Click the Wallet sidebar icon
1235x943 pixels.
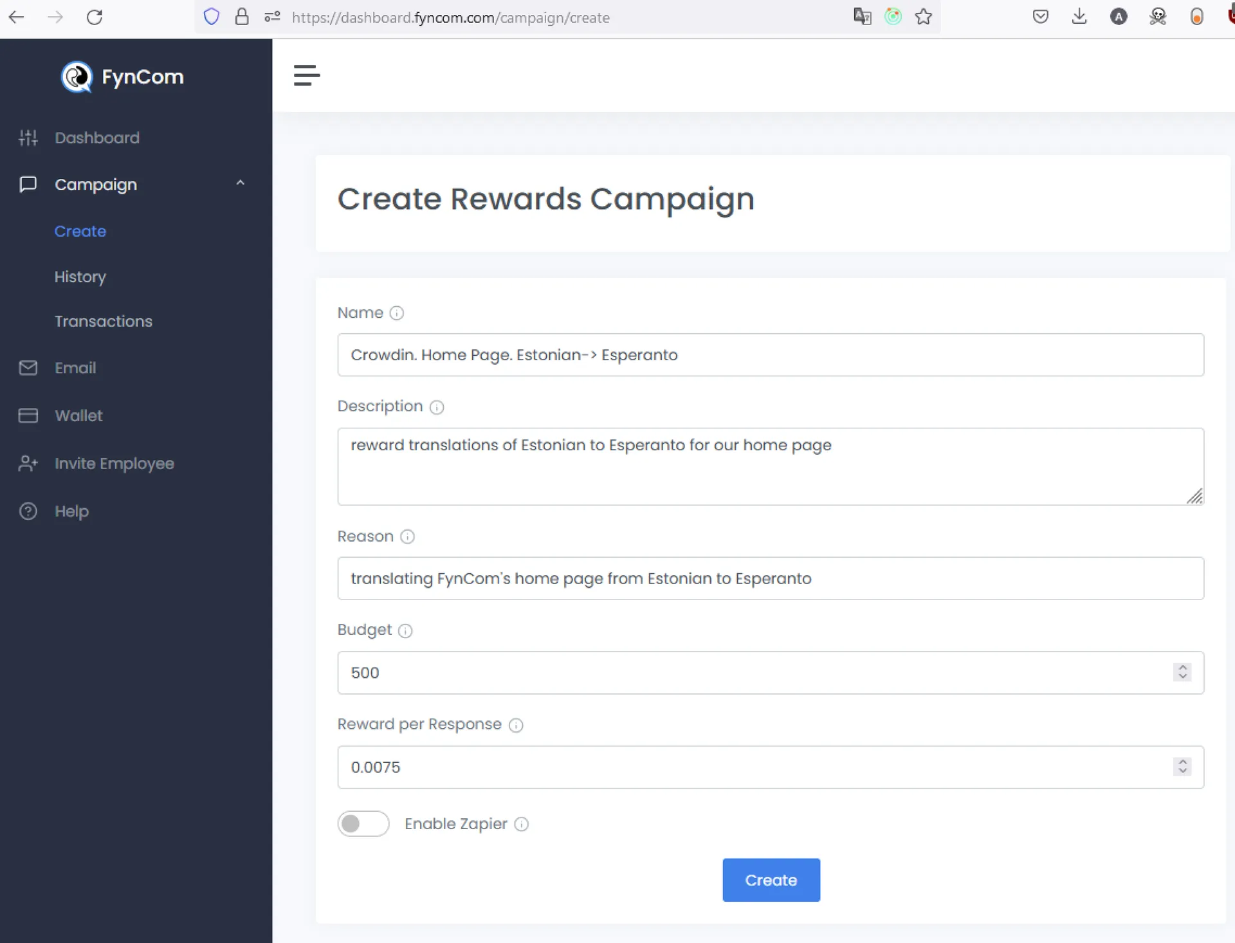click(28, 414)
